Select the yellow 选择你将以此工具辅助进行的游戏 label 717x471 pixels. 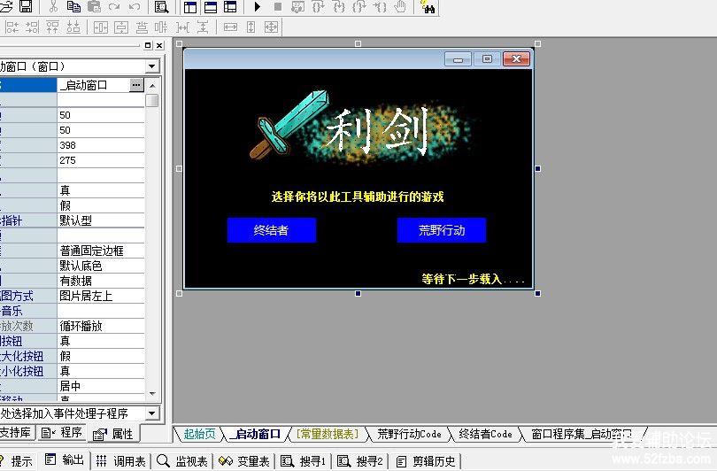pyautogui.click(x=358, y=197)
